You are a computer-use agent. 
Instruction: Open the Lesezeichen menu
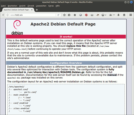(41, 6)
